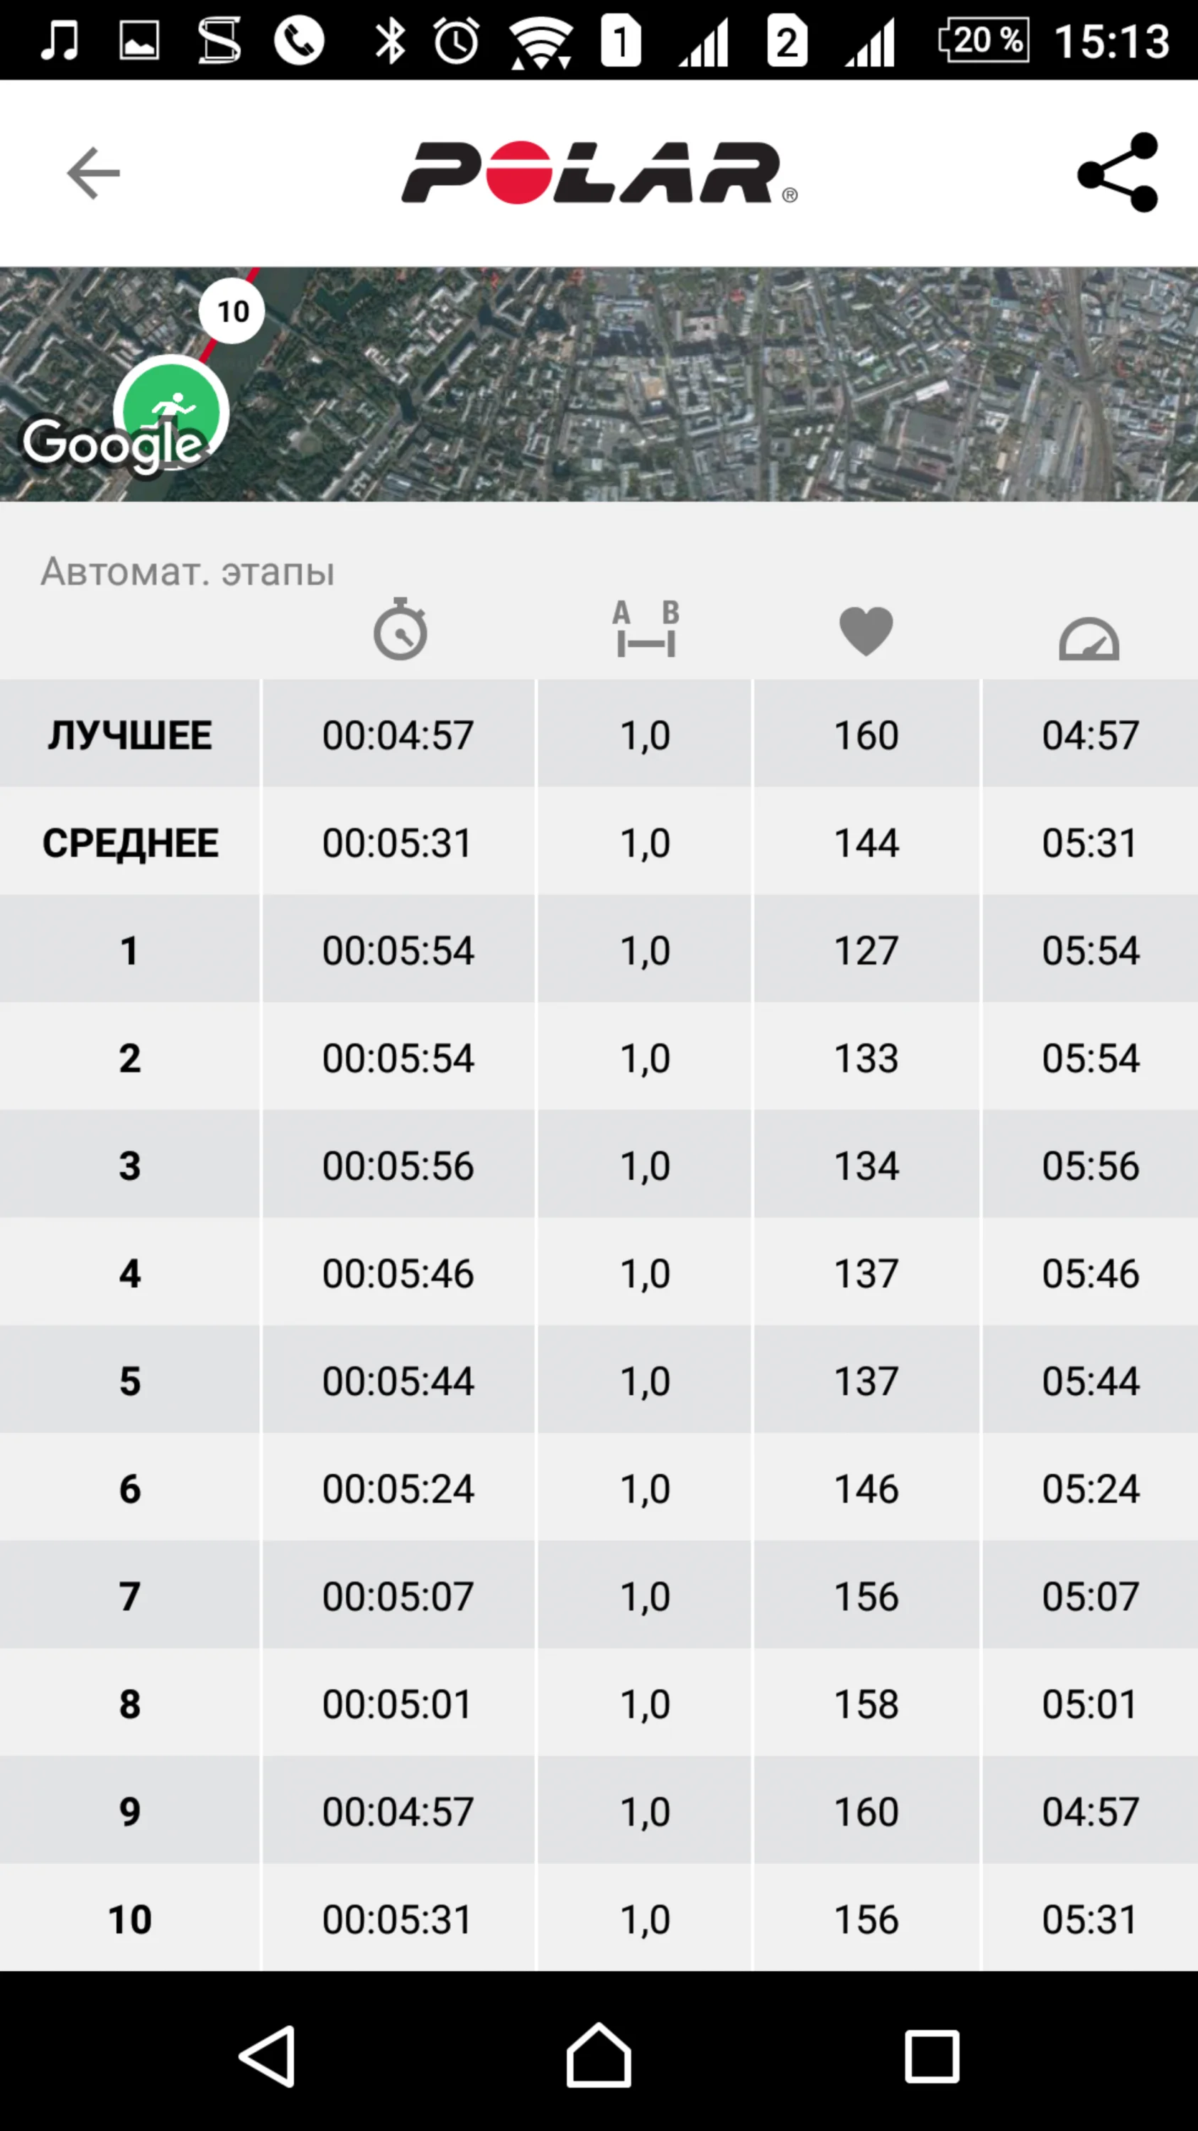Select the ЛУЧШЕЕ best lap row
The image size is (1198, 2131).
[130, 734]
